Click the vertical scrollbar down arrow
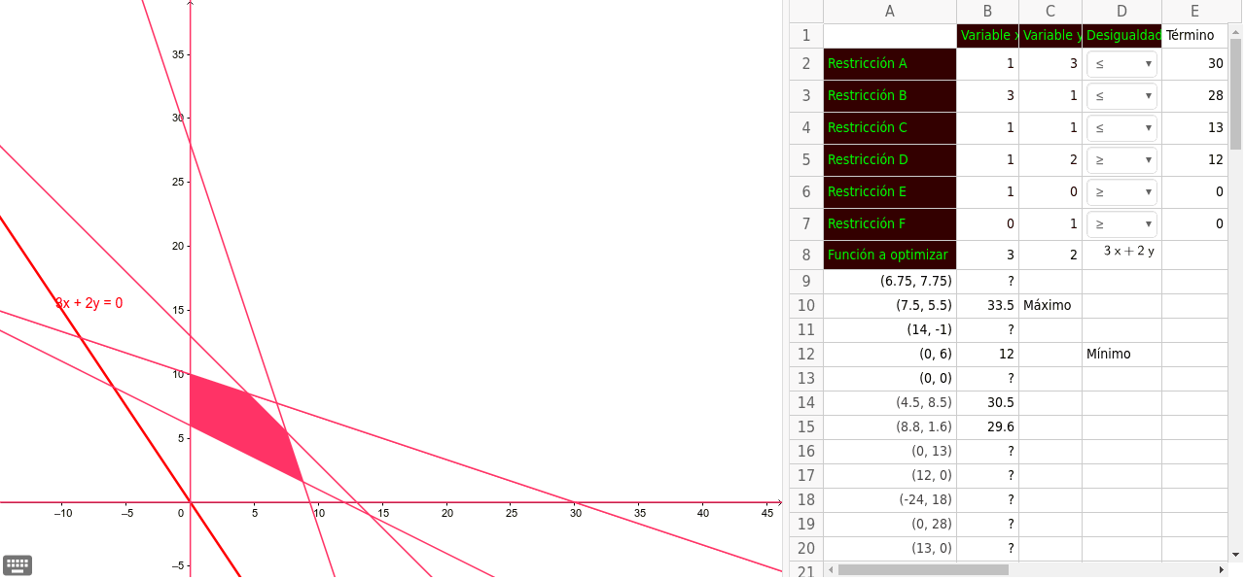This screenshot has height=579, width=1245. coord(1236,555)
